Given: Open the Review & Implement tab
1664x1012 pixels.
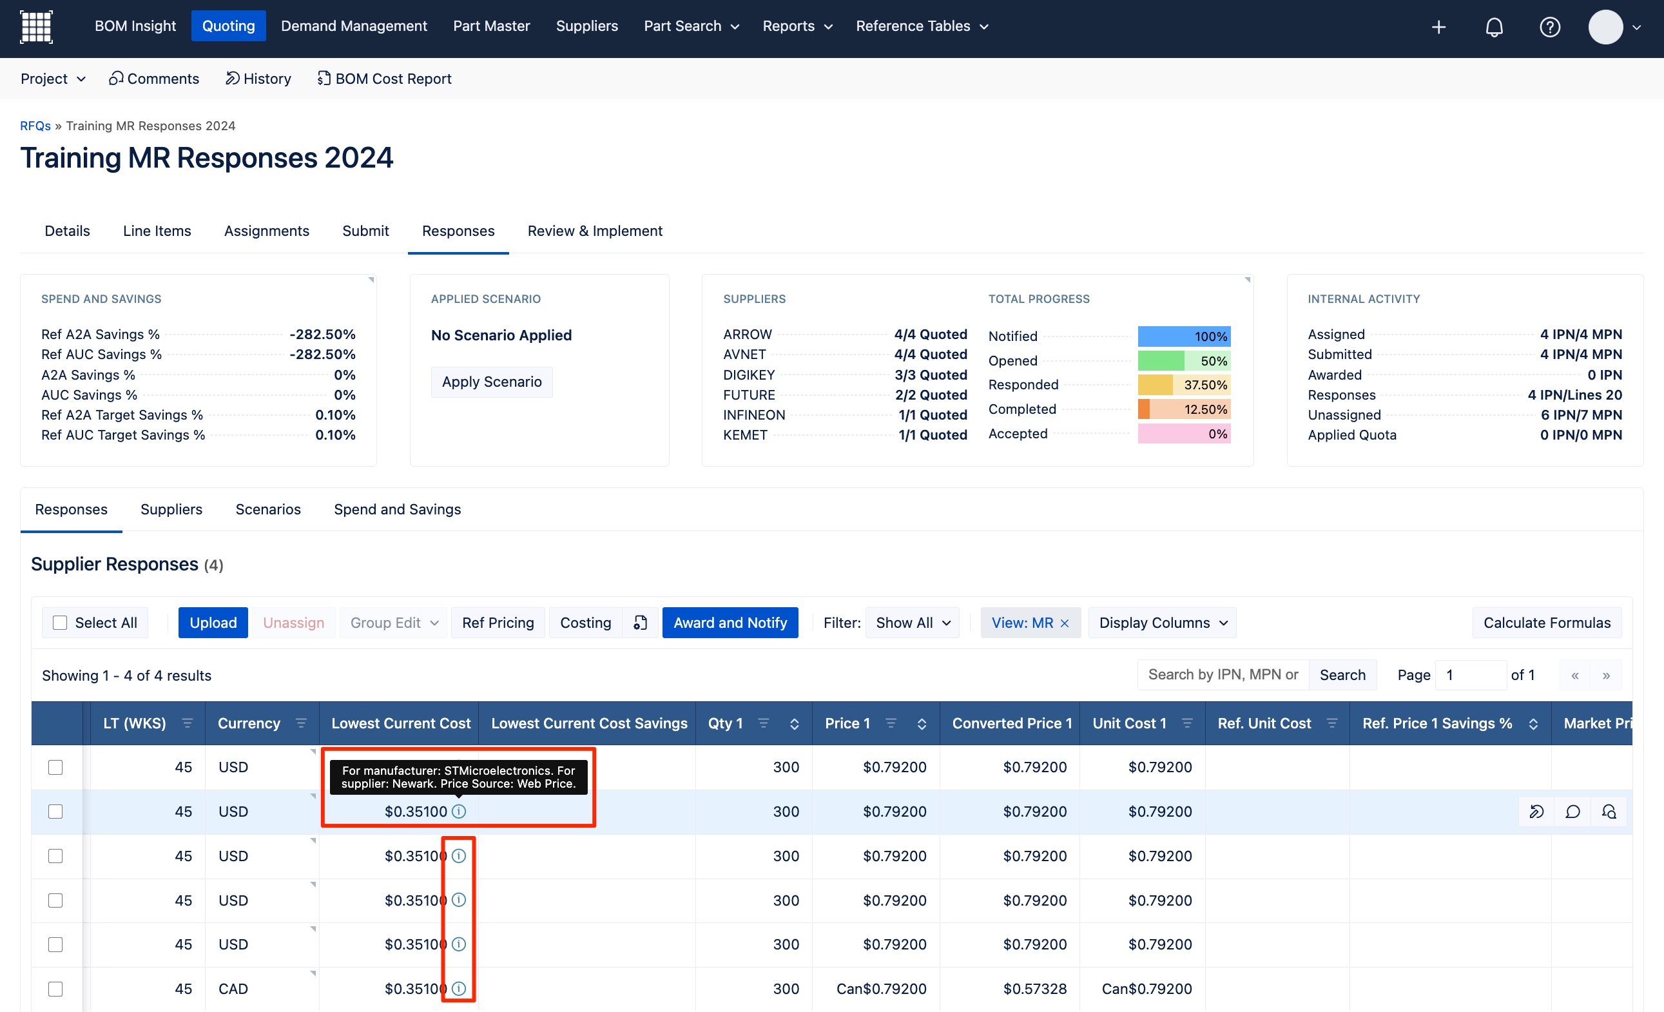Looking at the screenshot, I should 595,231.
